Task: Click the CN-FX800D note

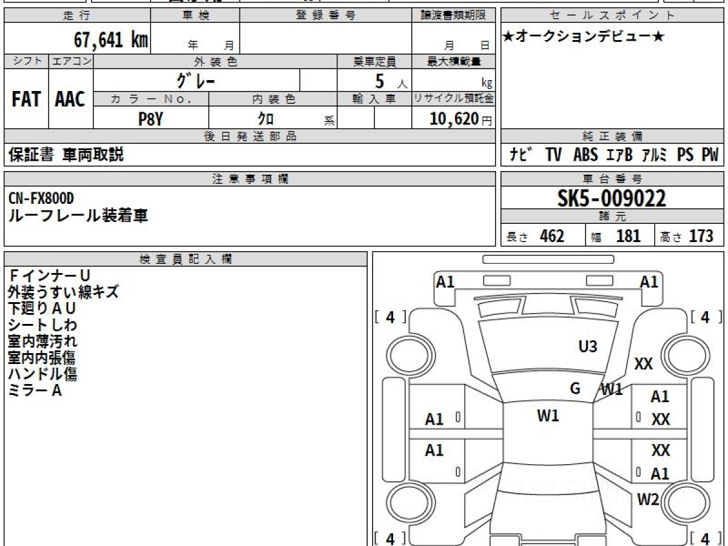Action: 41,198
